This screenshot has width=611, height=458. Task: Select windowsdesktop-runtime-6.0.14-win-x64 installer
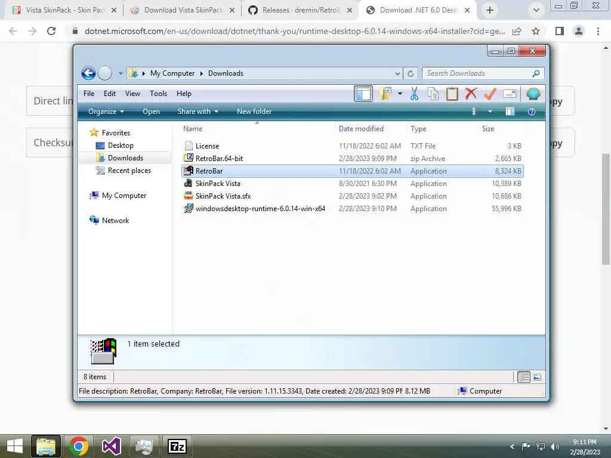click(352, 208)
